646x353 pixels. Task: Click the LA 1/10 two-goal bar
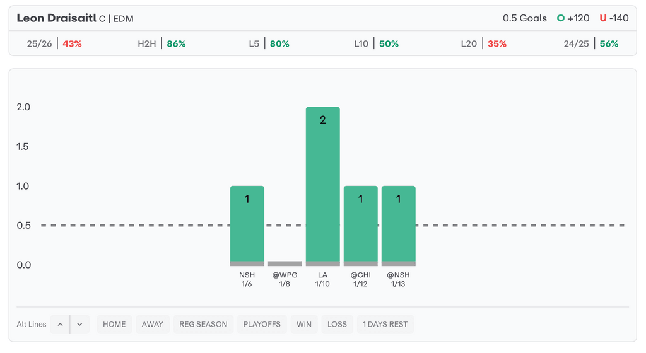(x=323, y=186)
